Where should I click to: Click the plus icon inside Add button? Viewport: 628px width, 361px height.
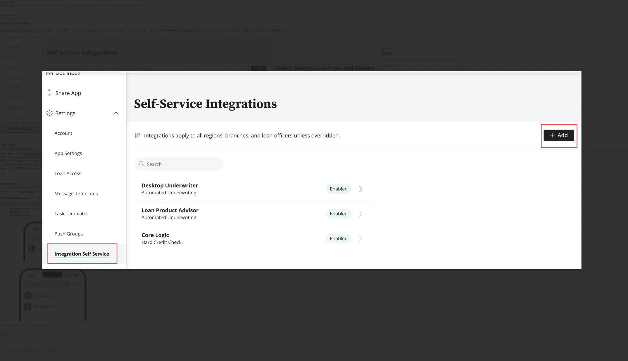pos(552,135)
